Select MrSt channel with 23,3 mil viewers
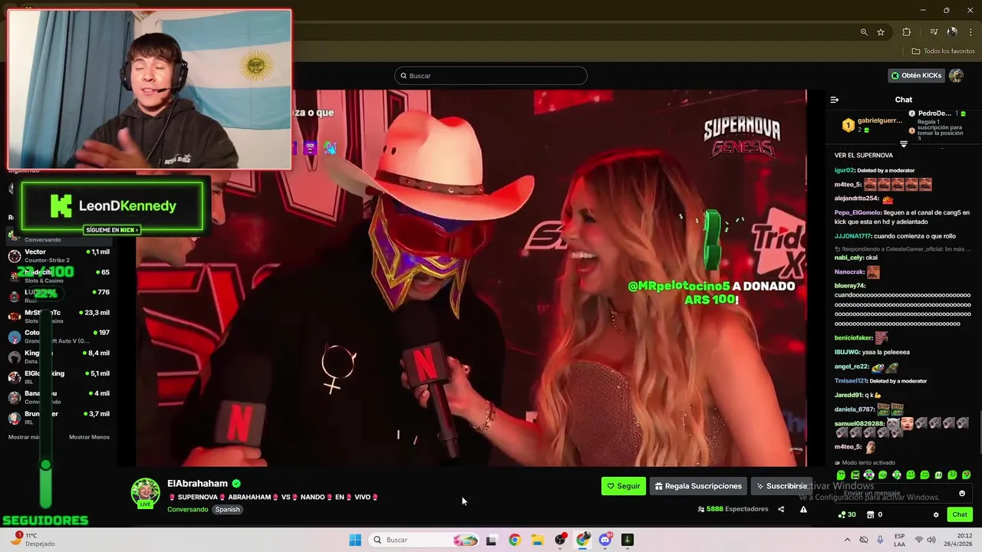Screen dimensions: 982x552 [58, 316]
